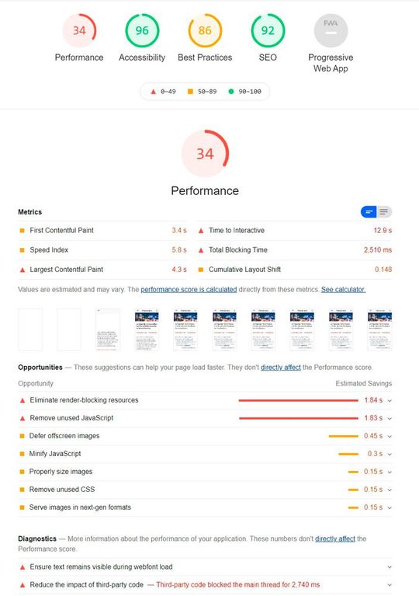Expand 'Eliminate render-blocking resources' chevron
419x596 pixels.
click(390, 401)
